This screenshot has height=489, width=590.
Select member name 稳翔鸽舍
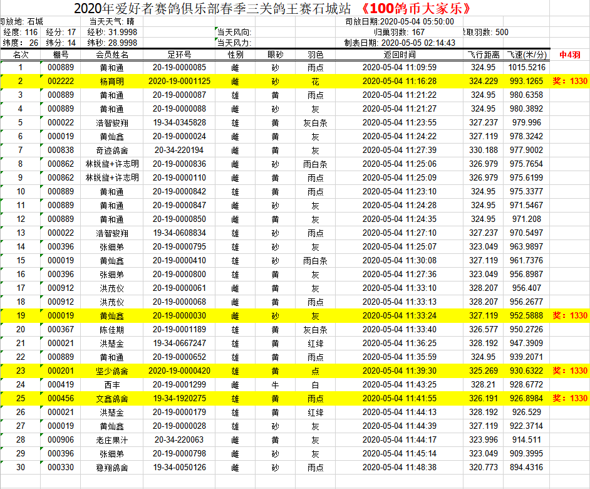112,468
